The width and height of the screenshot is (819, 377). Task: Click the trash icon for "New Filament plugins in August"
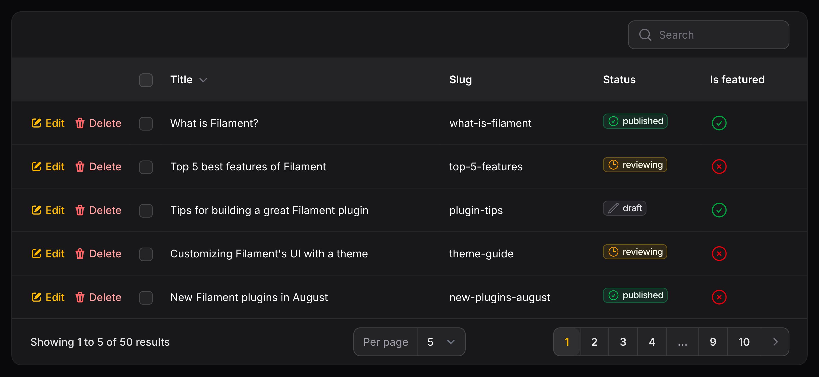pyautogui.click(x=80, y=297)
